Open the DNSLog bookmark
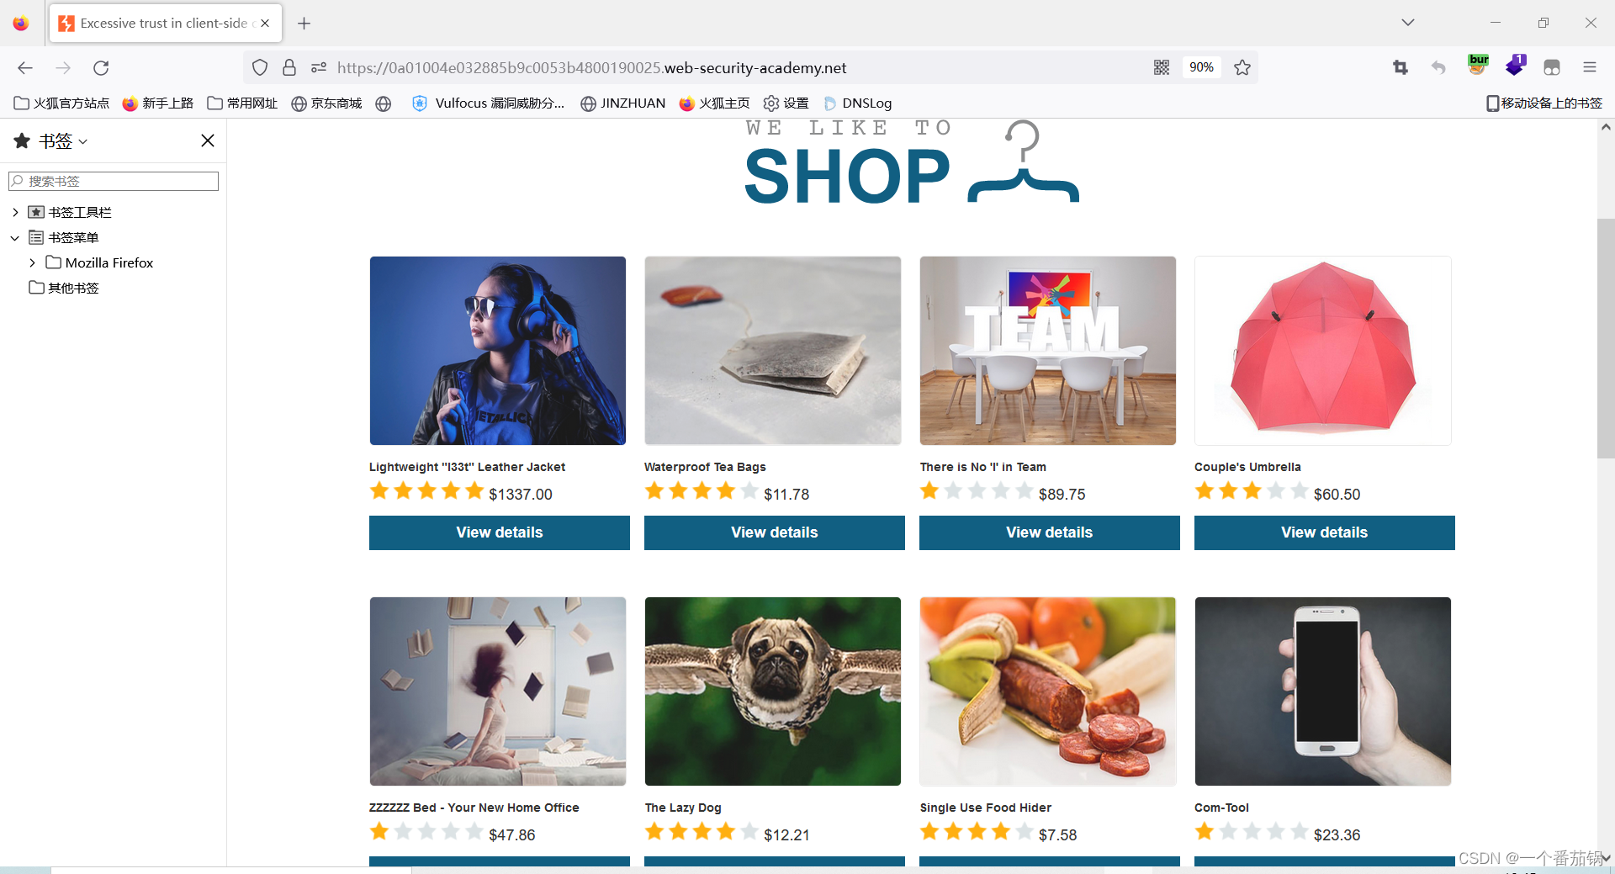Viewport: 1615px width, 874px height. 857,103
